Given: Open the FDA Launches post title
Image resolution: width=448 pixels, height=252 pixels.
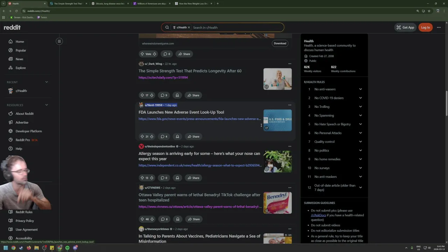Looking at the screenshot, I should pos(181,112).
